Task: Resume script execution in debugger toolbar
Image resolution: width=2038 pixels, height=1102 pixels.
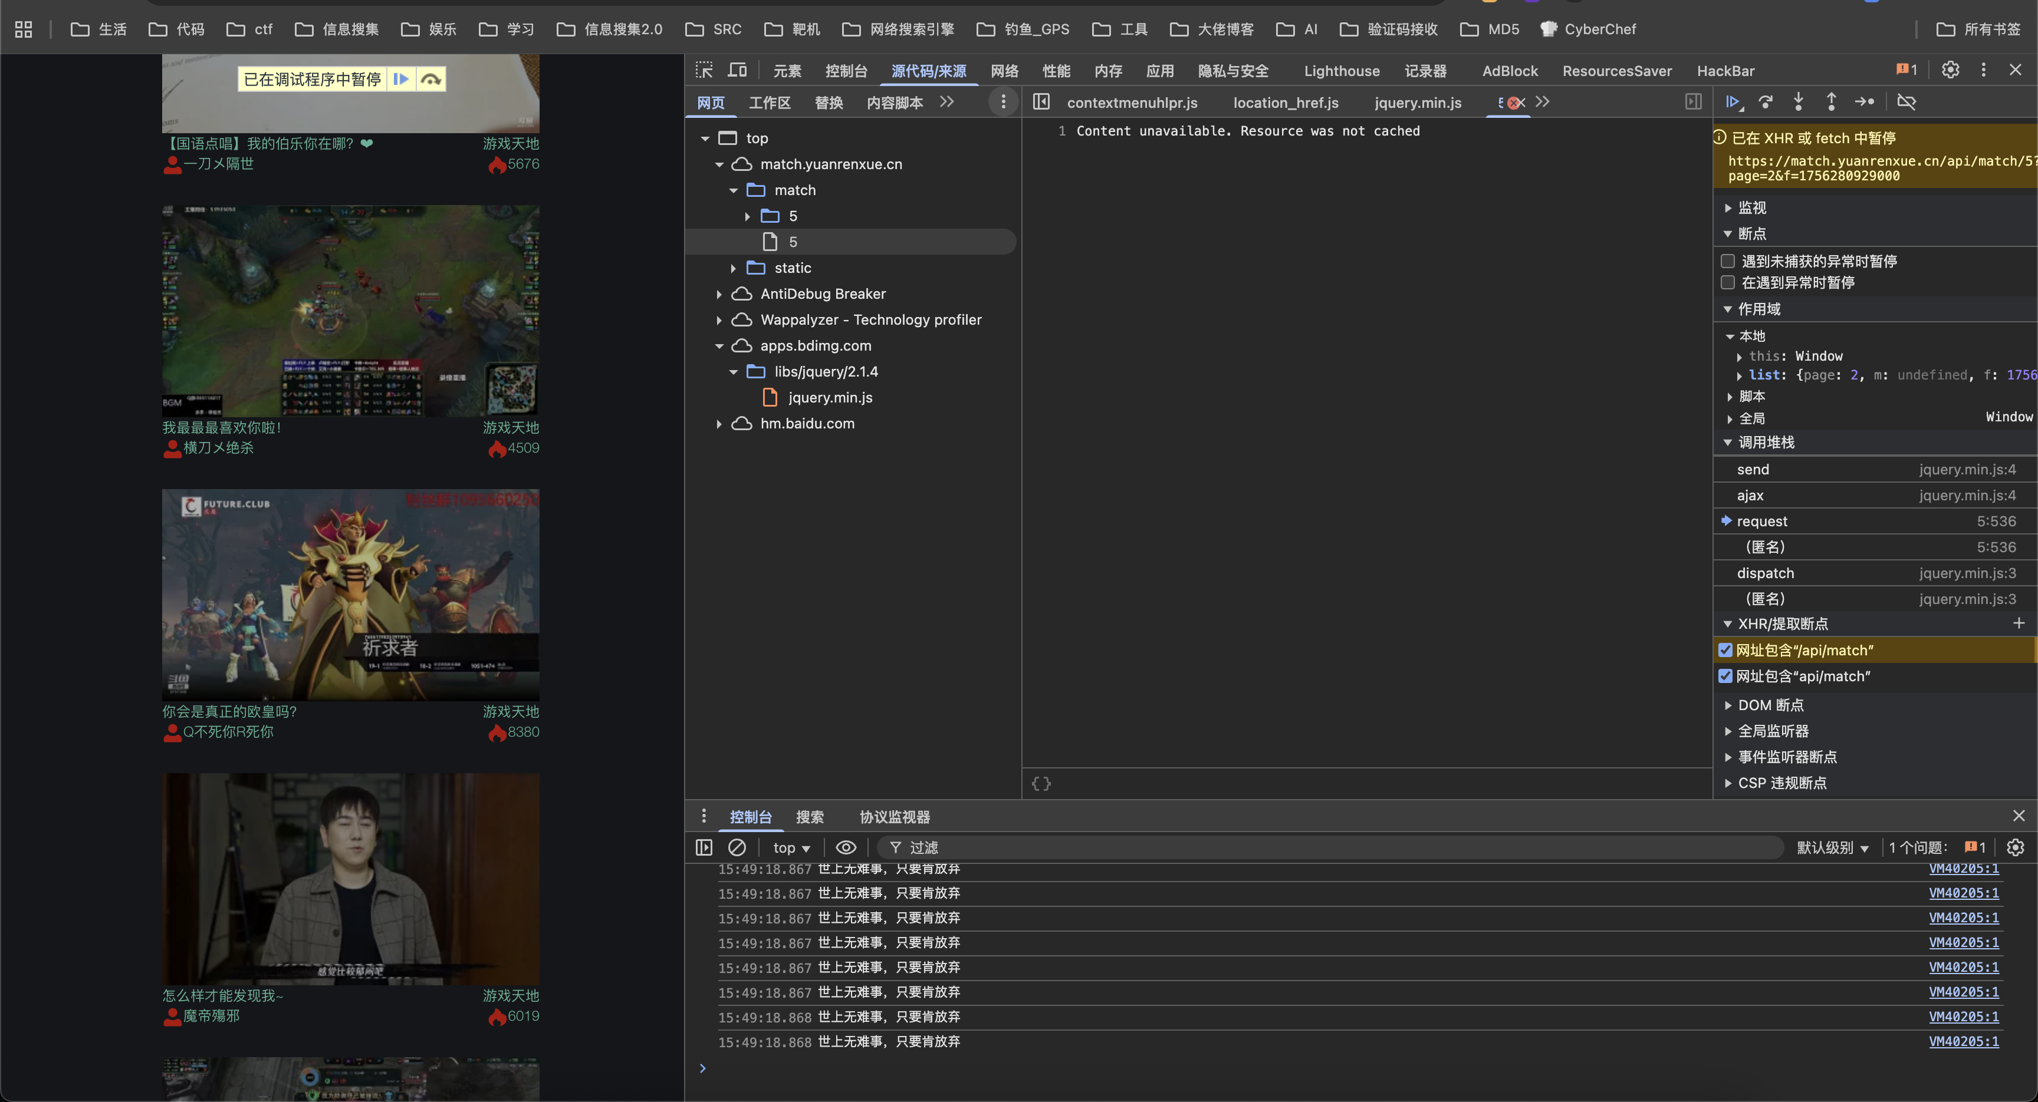Action: 1733,102
